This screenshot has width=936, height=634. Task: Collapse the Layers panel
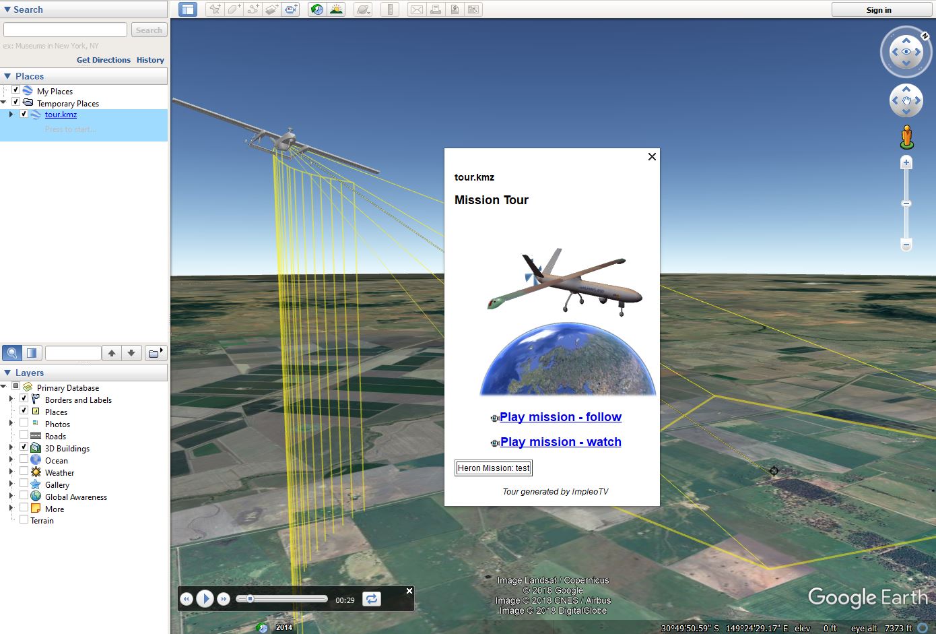7,373
